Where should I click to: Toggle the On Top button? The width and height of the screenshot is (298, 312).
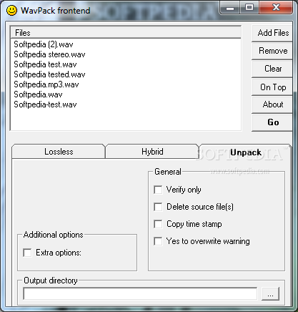pyautogui.click(x=272, y=87)
